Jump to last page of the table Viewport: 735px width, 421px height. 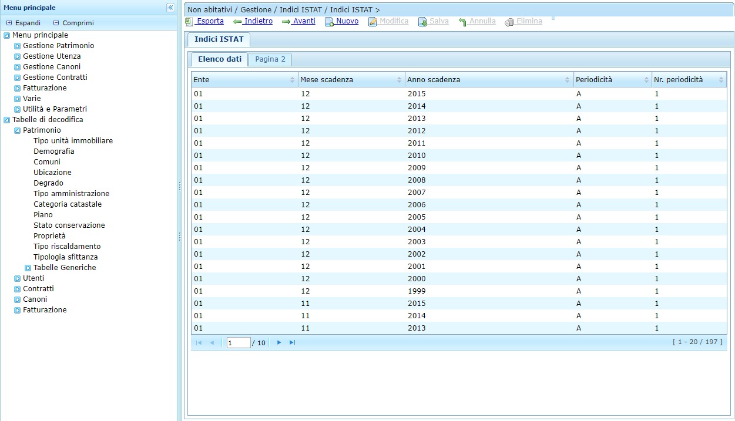[292, 342]
